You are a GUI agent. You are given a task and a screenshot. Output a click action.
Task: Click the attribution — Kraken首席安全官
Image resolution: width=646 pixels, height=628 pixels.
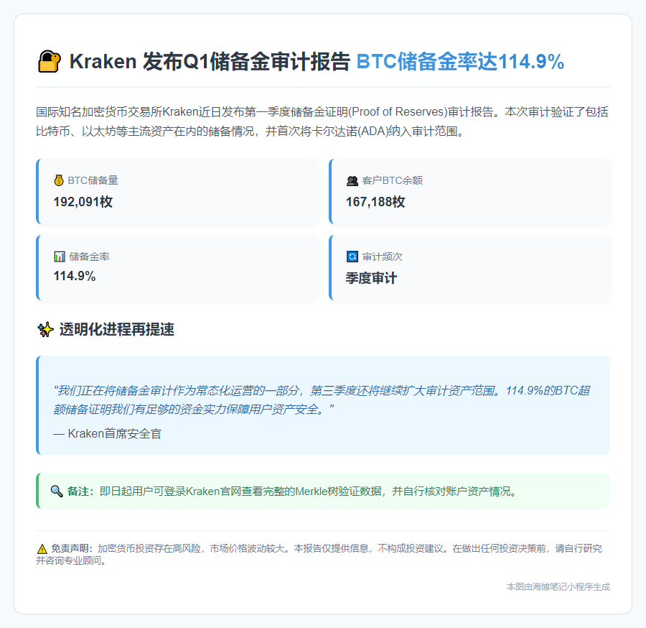tap(107, 434)
